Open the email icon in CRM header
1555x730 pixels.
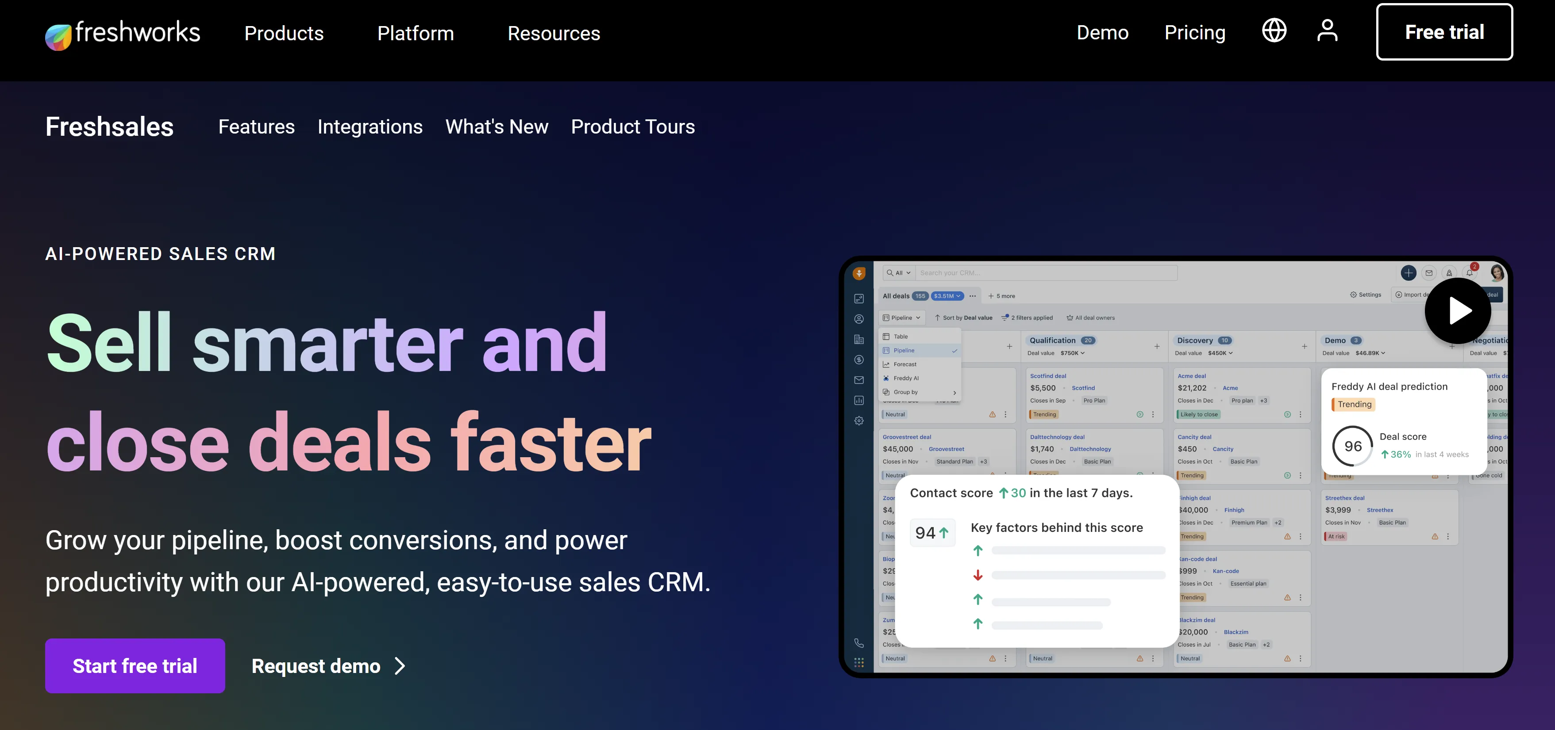click(1429, 273)
